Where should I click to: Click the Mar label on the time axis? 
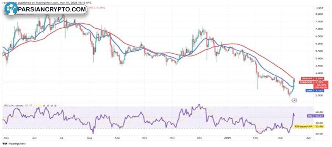pos(281,138)
